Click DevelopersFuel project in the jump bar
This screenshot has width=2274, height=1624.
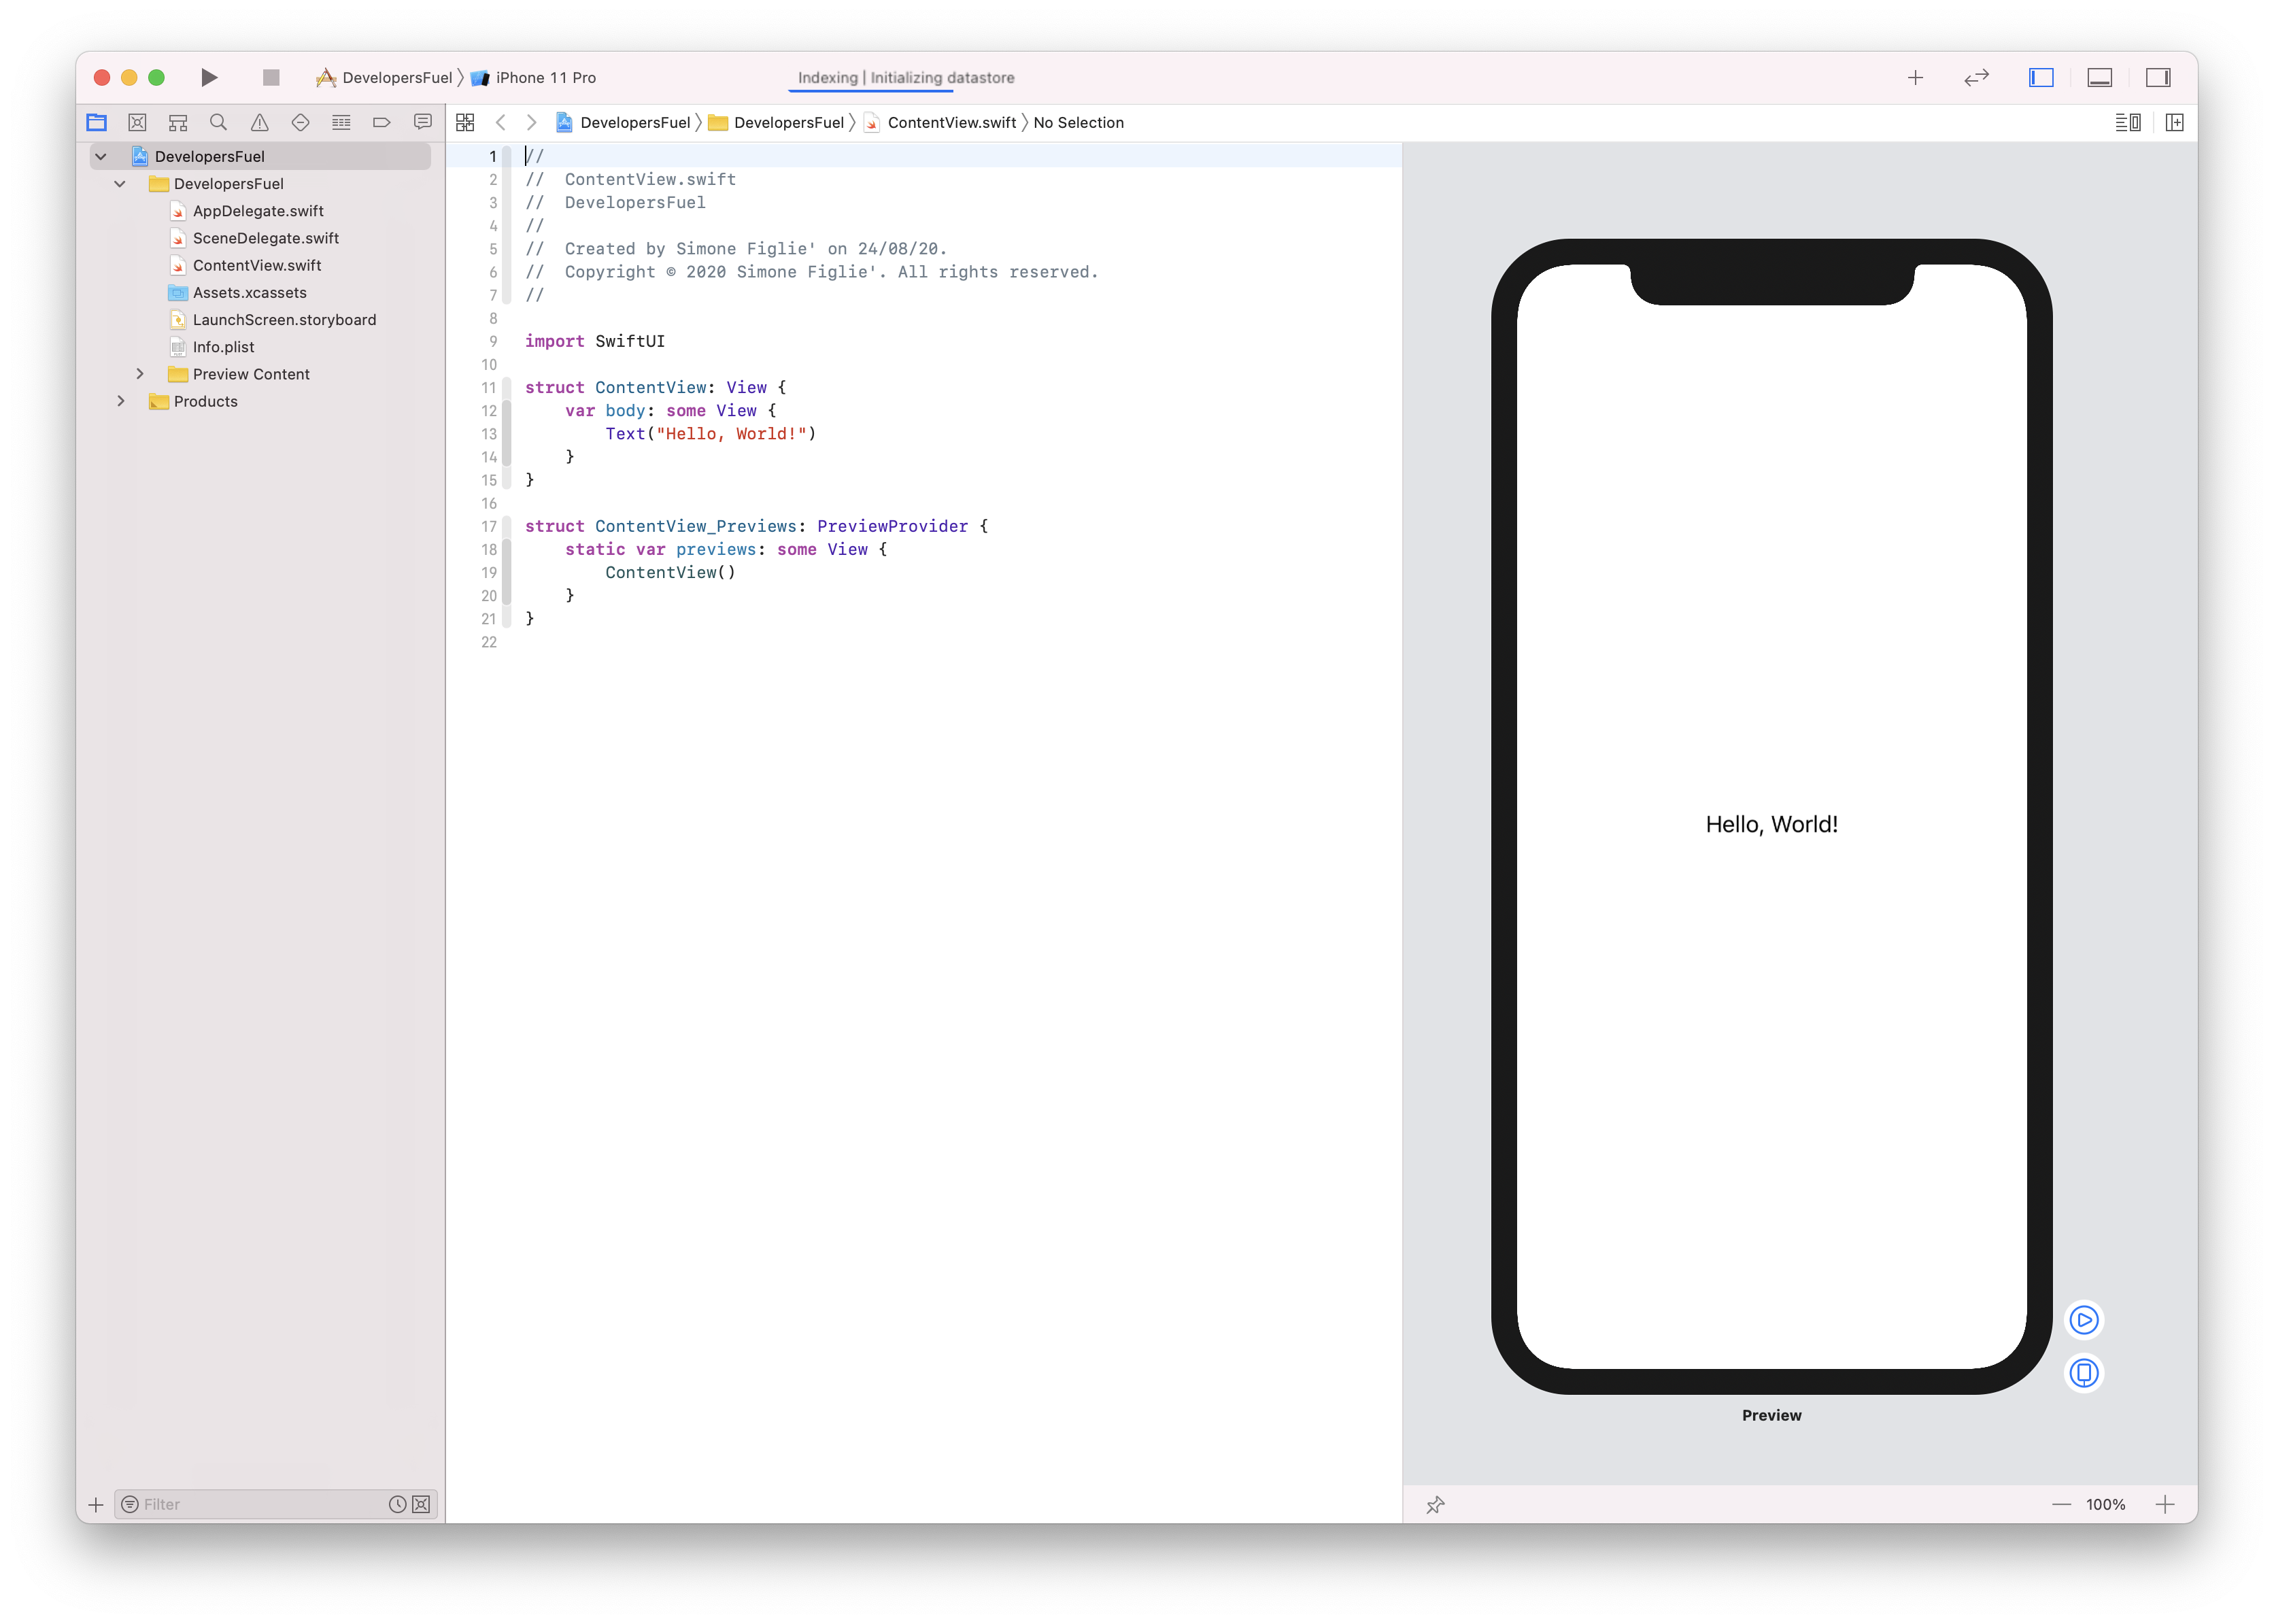(x=623, y=122)
